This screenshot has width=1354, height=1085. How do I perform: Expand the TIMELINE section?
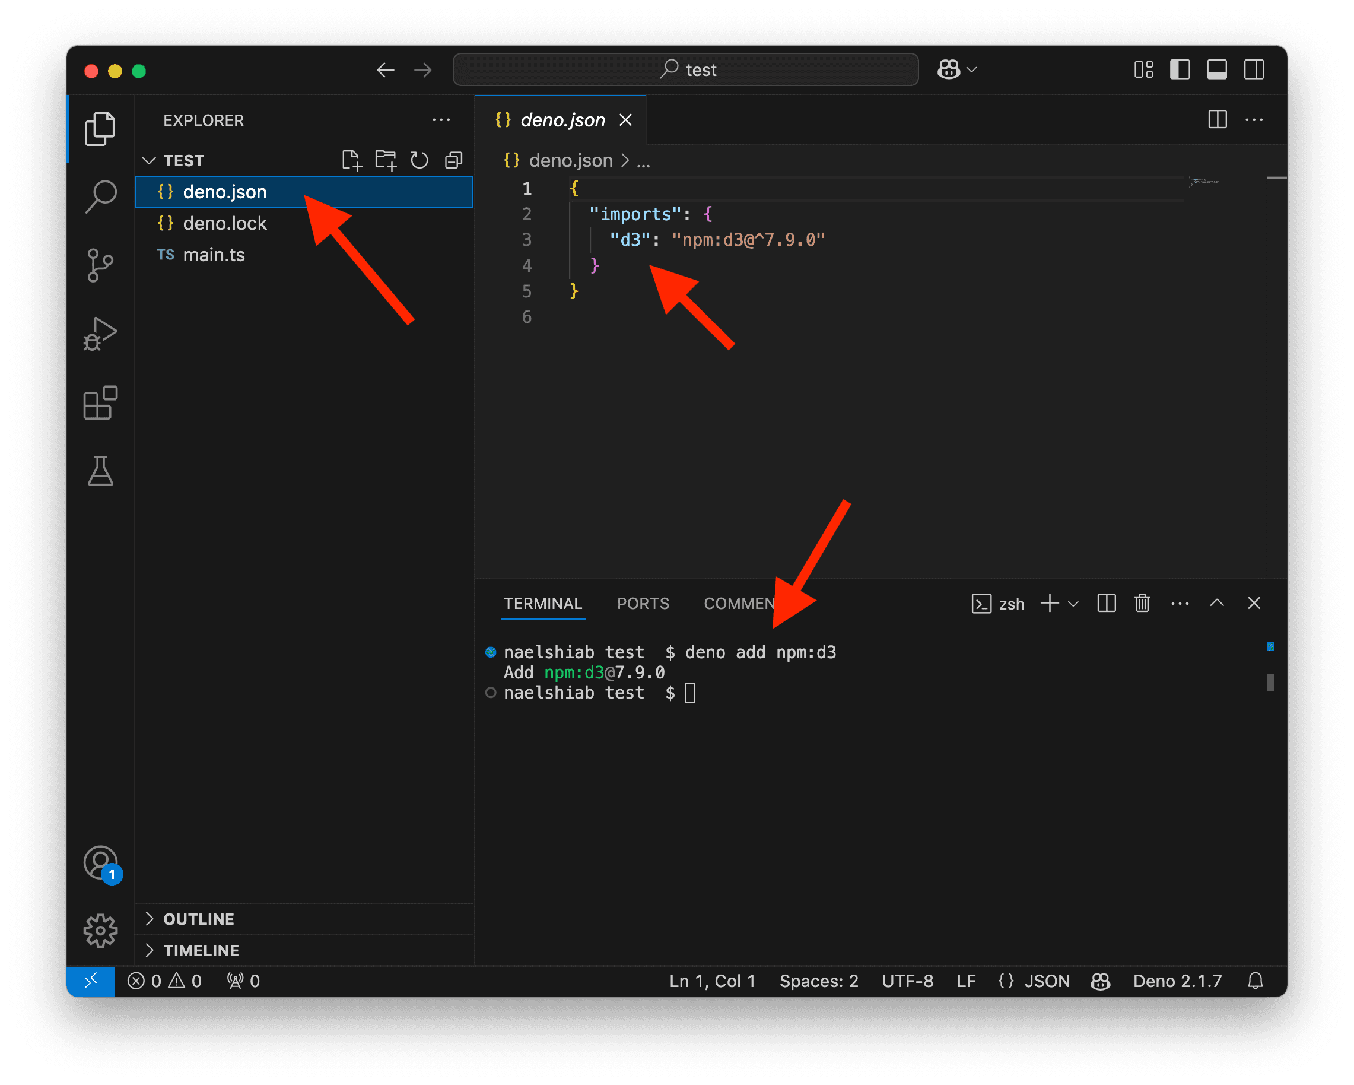[304, 950]
